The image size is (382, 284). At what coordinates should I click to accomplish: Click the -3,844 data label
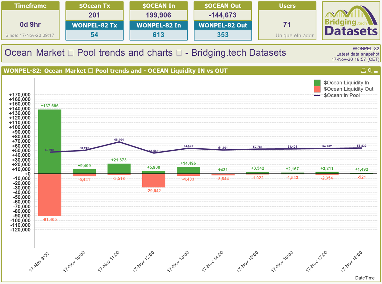[x=223, y=179]
